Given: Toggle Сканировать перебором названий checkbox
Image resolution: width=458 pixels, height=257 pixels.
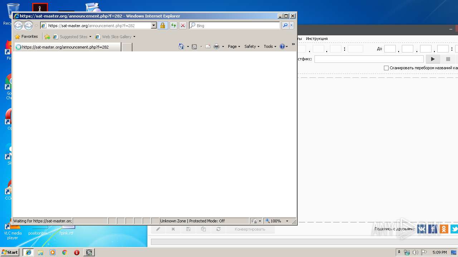Looking at the screenshot, I should point(386,68).
